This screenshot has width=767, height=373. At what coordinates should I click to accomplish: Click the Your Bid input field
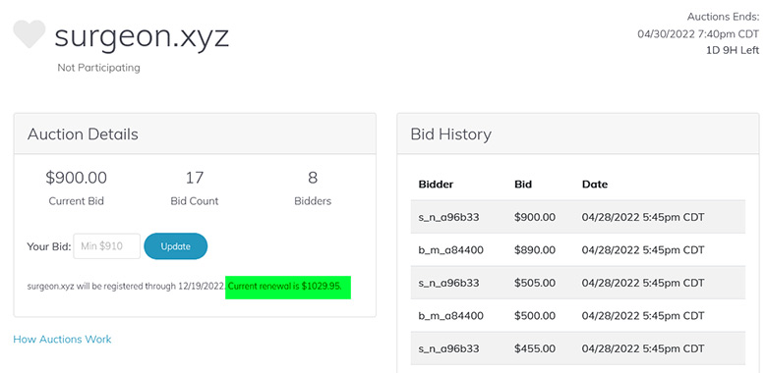click(106, 246)
